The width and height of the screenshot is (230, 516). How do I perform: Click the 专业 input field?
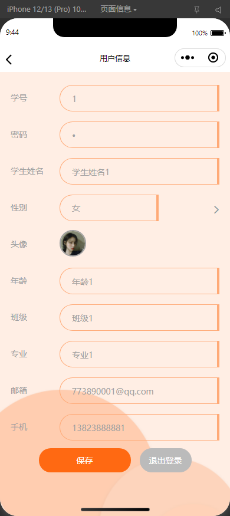140,354
